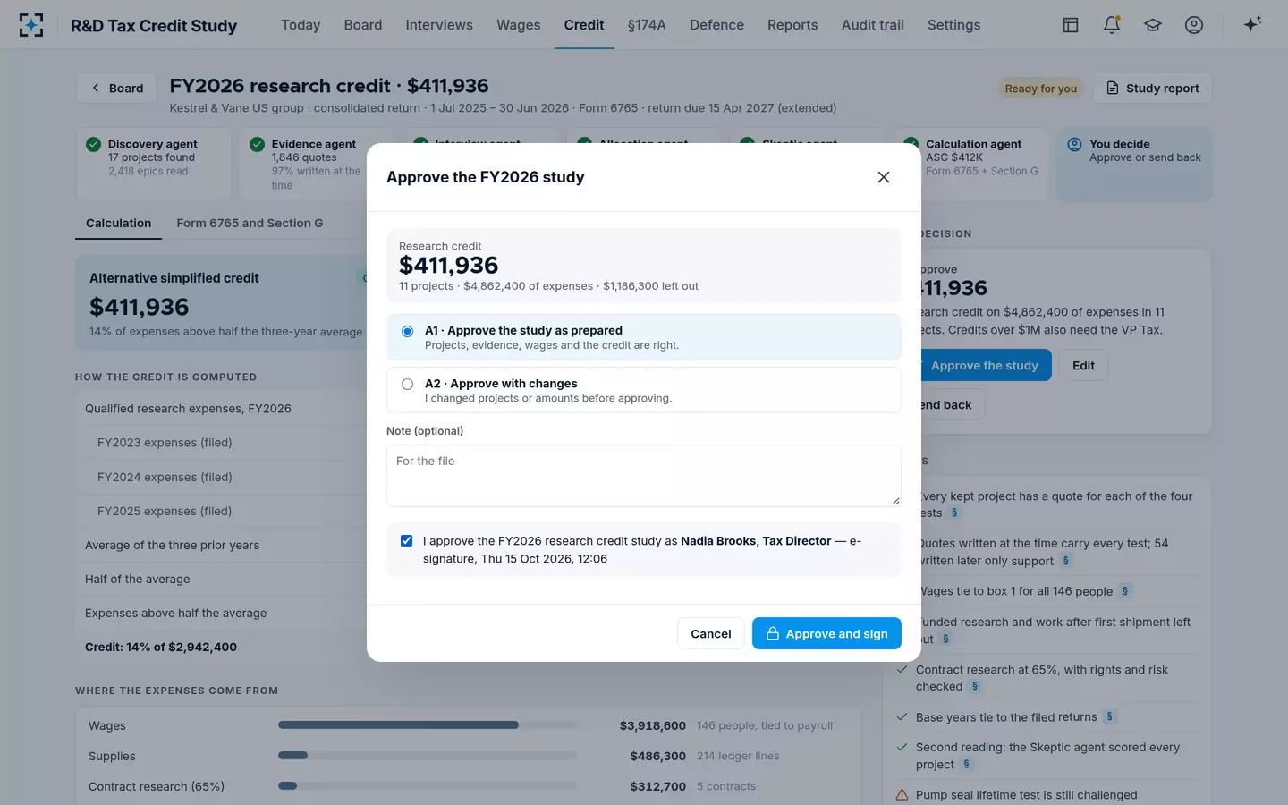The width and height of the screenshot is (1288, 805).
Task: Click into the optional Note text field
Action: coord(643,476)
